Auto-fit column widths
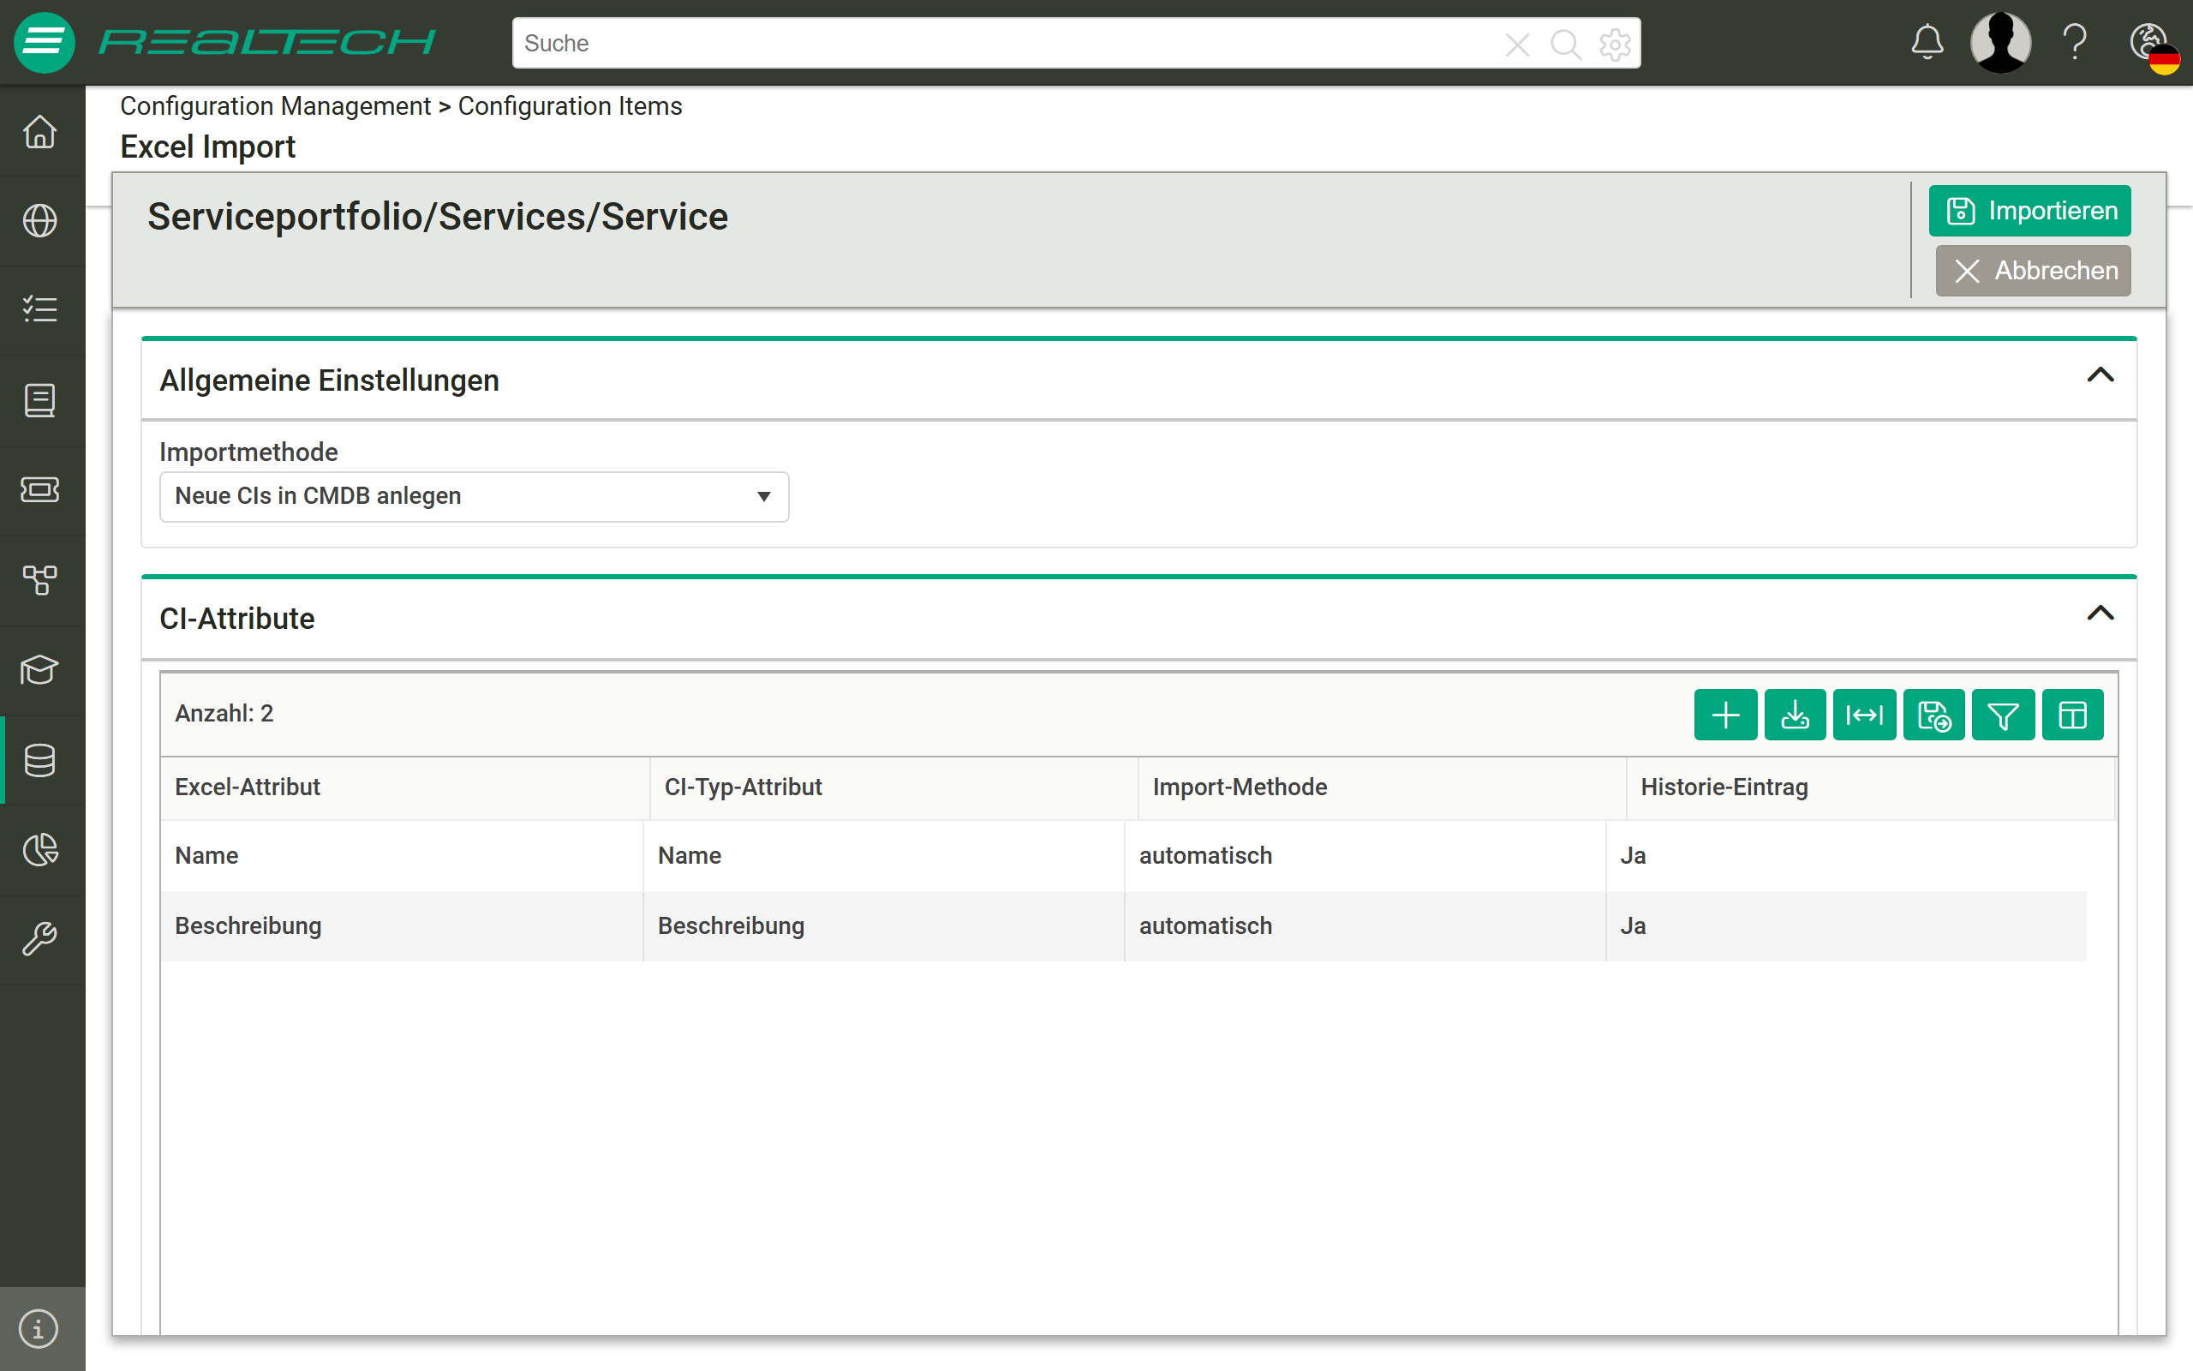The image size is (2193, 1371). click(x=1864, y=715)
